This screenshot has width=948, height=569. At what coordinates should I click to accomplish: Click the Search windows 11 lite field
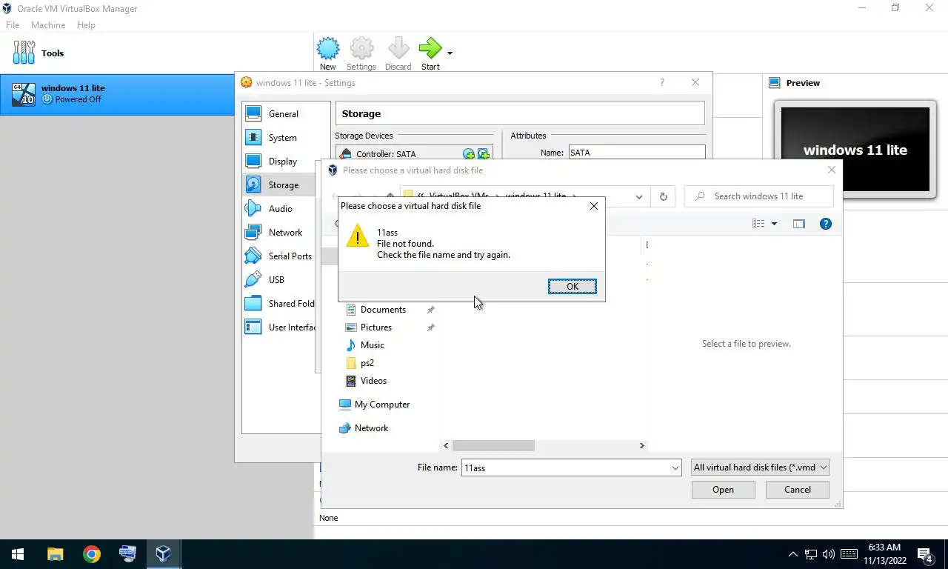coord(759,196)
